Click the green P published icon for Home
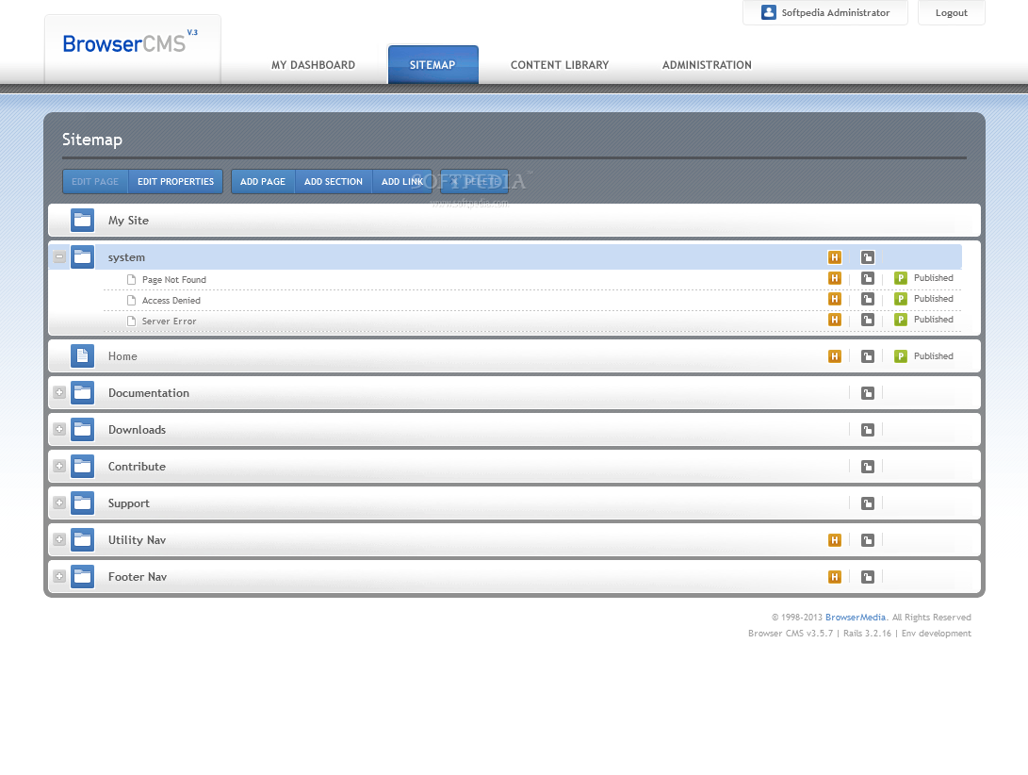Screen dimensions: 1028x775 [x=900, y=356]
